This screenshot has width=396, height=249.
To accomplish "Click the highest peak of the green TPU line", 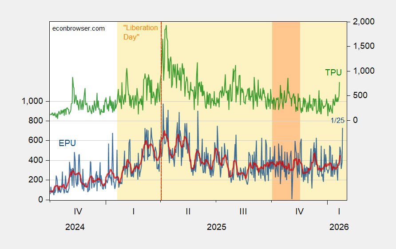I will pyautogui.click(x=166, y=26).
